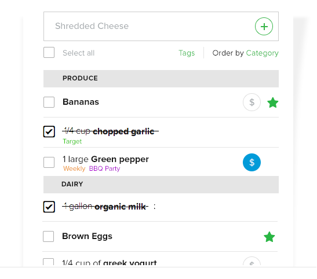This screenshot has height=279, width=317.
Task: Click the colon marker after organic milk
Action: 155,207
